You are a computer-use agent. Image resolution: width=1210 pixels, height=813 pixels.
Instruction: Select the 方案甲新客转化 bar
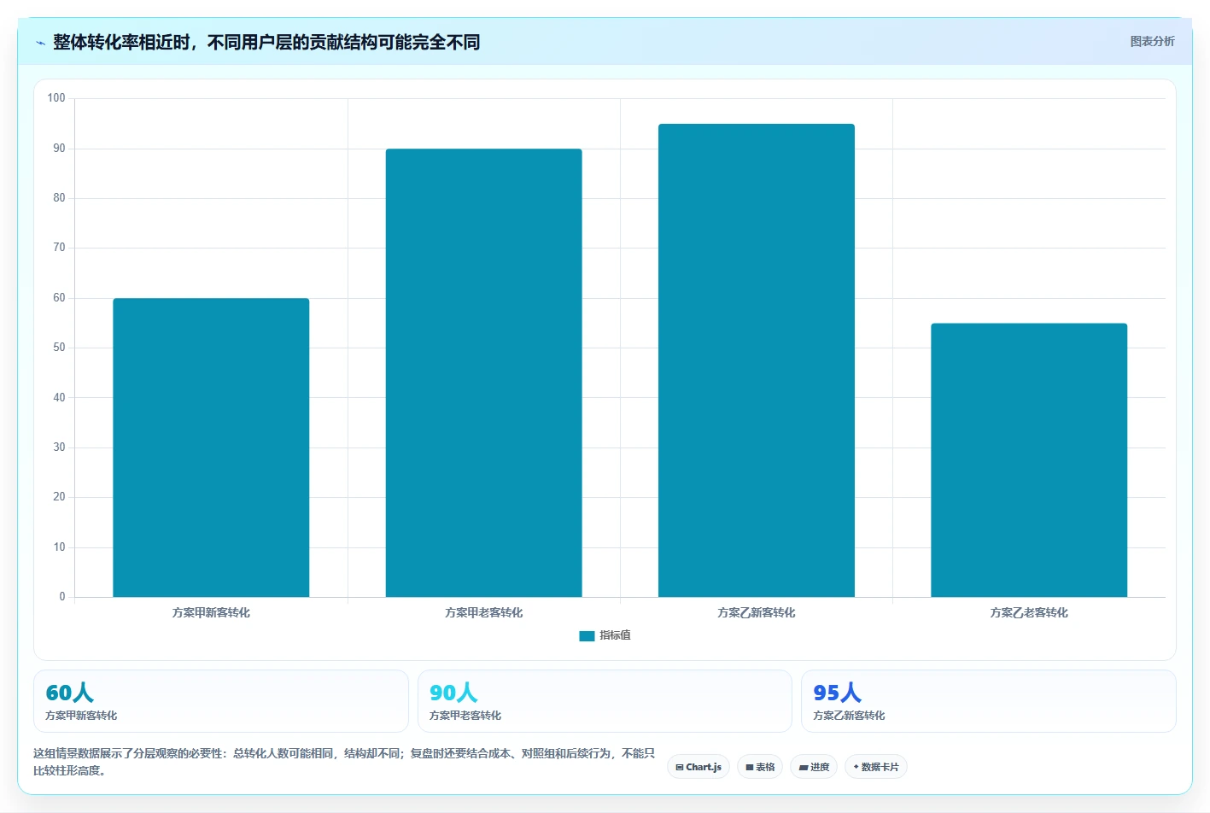[211, 447]
